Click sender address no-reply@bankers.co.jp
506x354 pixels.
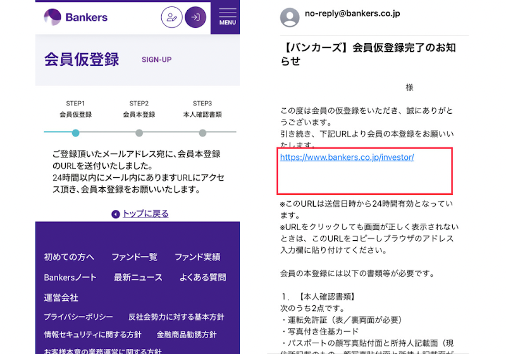(x=352, y=13)
